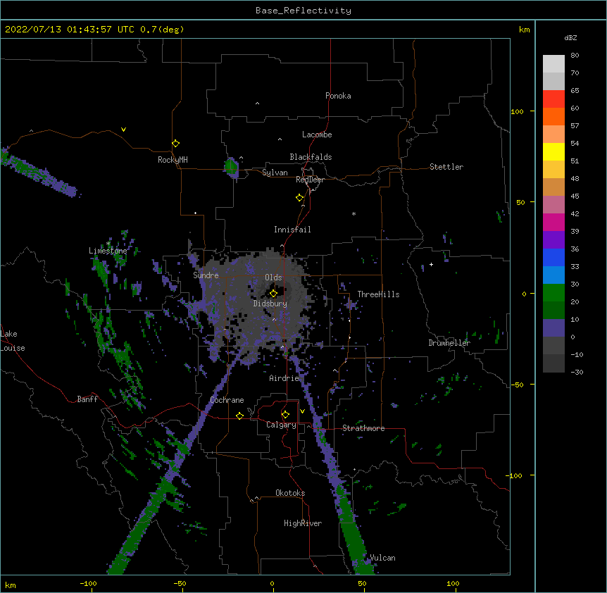Image resolution: width=607 pixels, height=593 pixels.
Task: Click the red 65 dBZ legend swatch
Action: (x=553, y=99)
